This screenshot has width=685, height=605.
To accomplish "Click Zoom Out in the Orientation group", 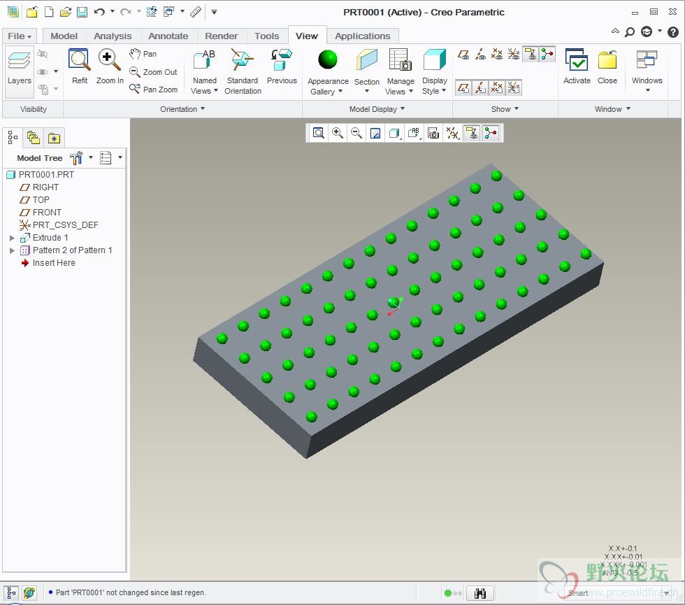I will click(x=153, y=71).
